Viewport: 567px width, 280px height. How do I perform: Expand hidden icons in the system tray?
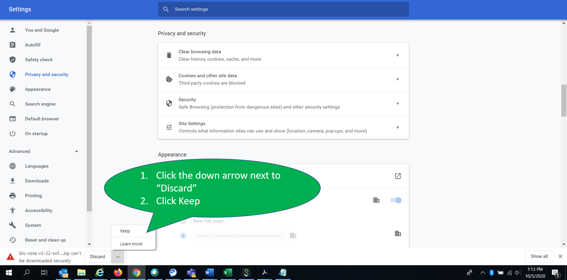click(483, 273)
